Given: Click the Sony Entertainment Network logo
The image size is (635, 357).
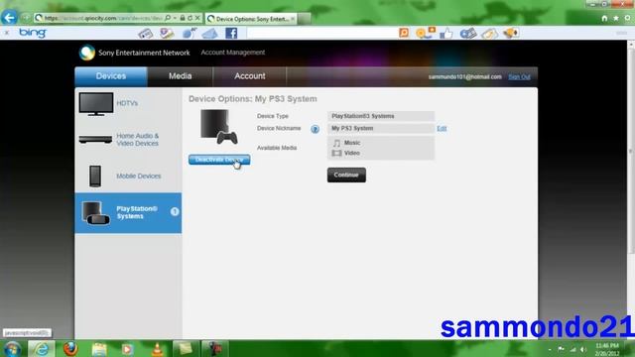Looking at the screenshot, I should [x=134, y=53].
